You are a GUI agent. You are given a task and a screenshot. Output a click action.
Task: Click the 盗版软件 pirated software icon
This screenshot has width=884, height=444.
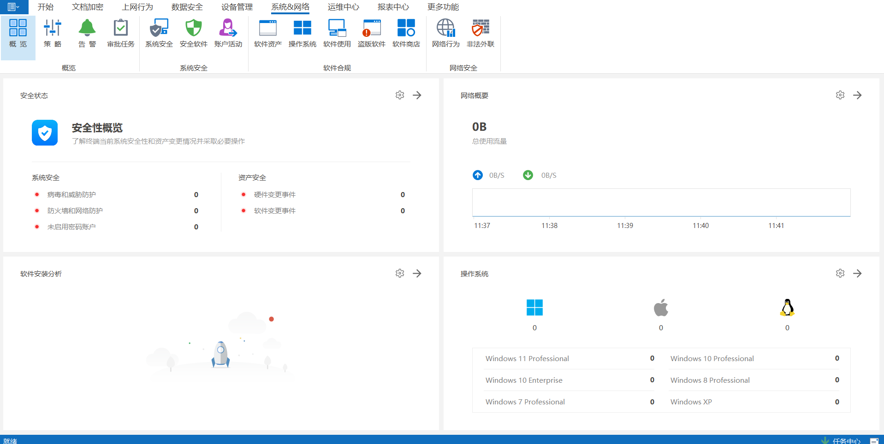pos(371,33)
